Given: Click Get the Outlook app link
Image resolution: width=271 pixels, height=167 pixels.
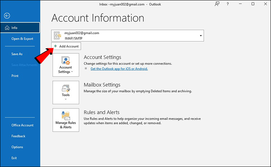Looking at the screenshot, I should [x=119, y=69].
